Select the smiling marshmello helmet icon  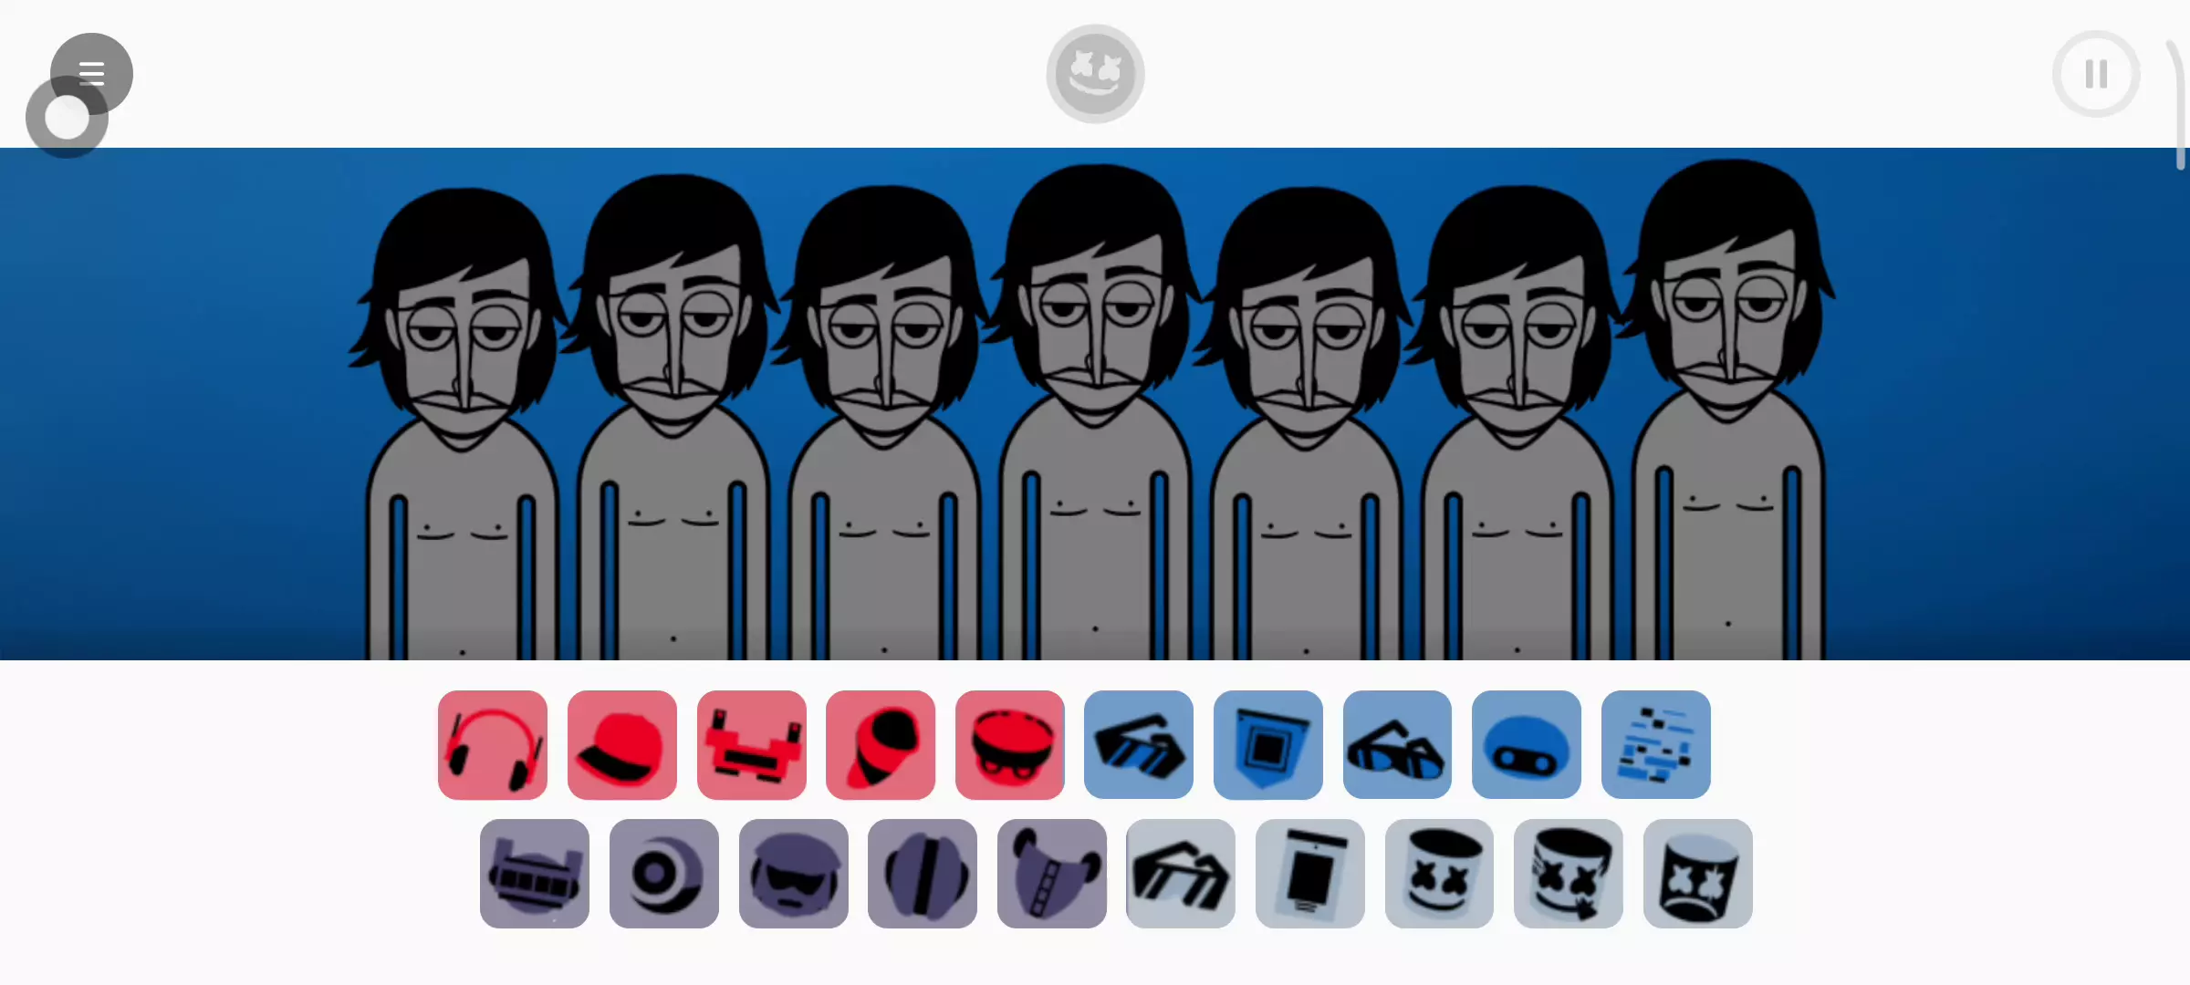click(x=1439, y=874)
